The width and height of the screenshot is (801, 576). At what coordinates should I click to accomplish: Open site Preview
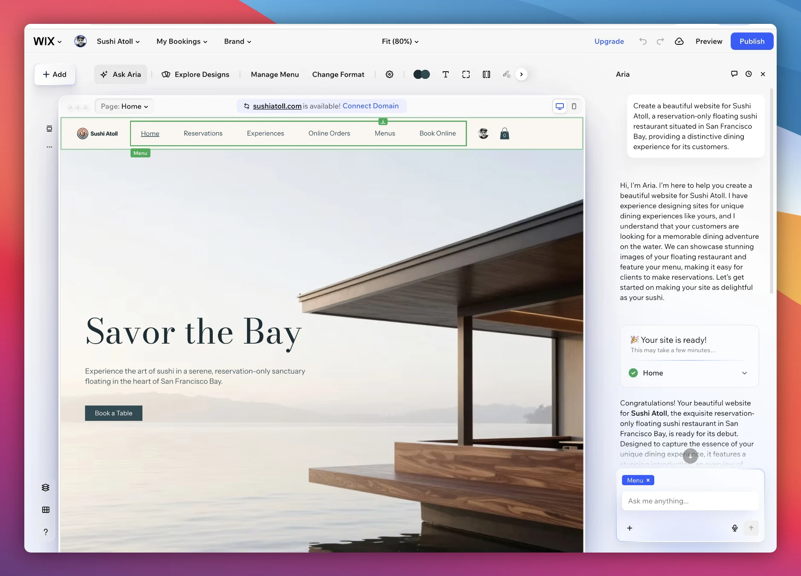click(709, 41)
